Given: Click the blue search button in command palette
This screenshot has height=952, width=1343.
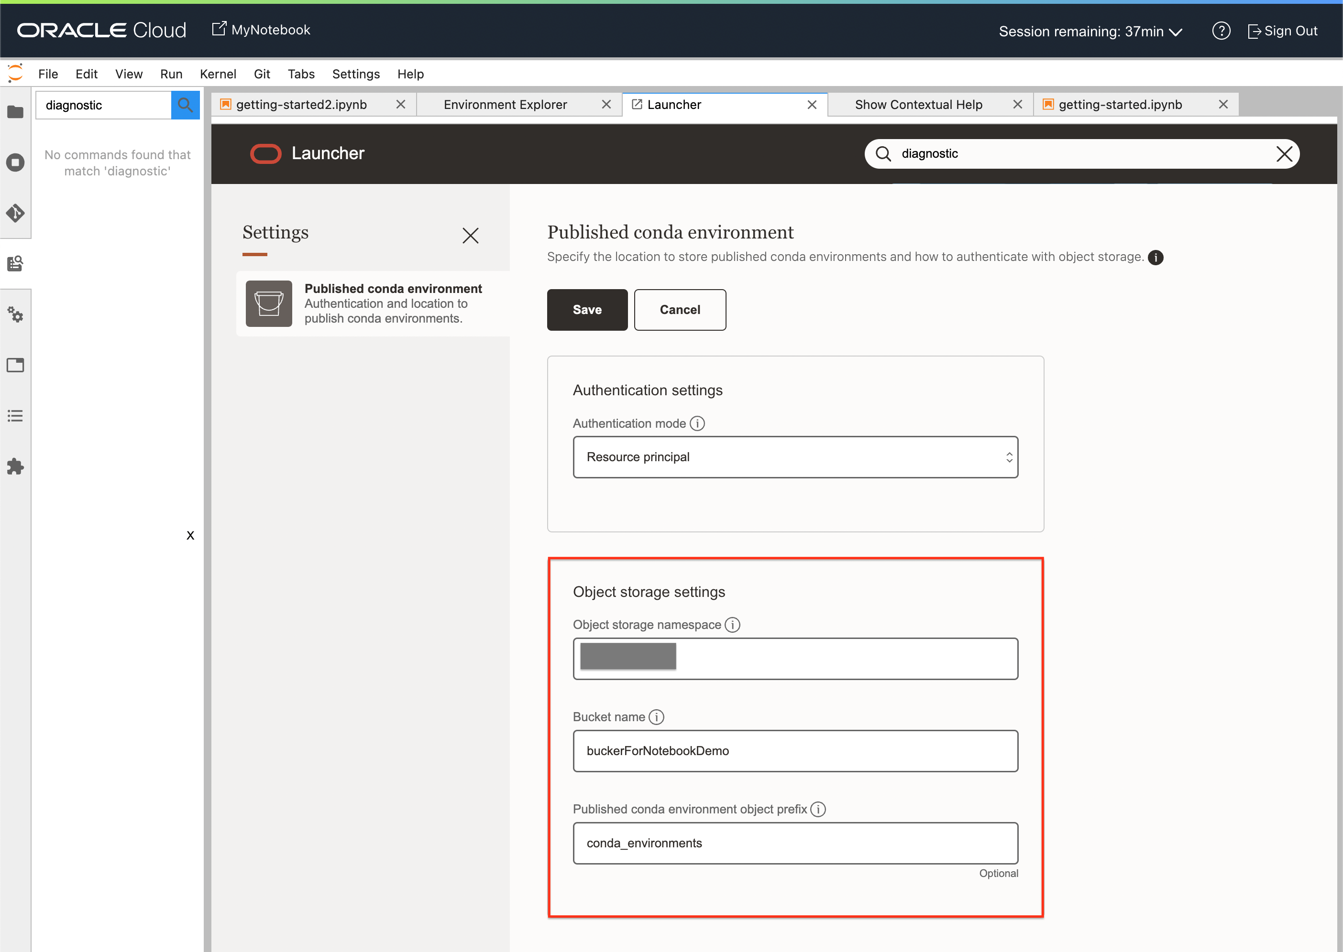Looking at the screenshot, I should (186, 105).
